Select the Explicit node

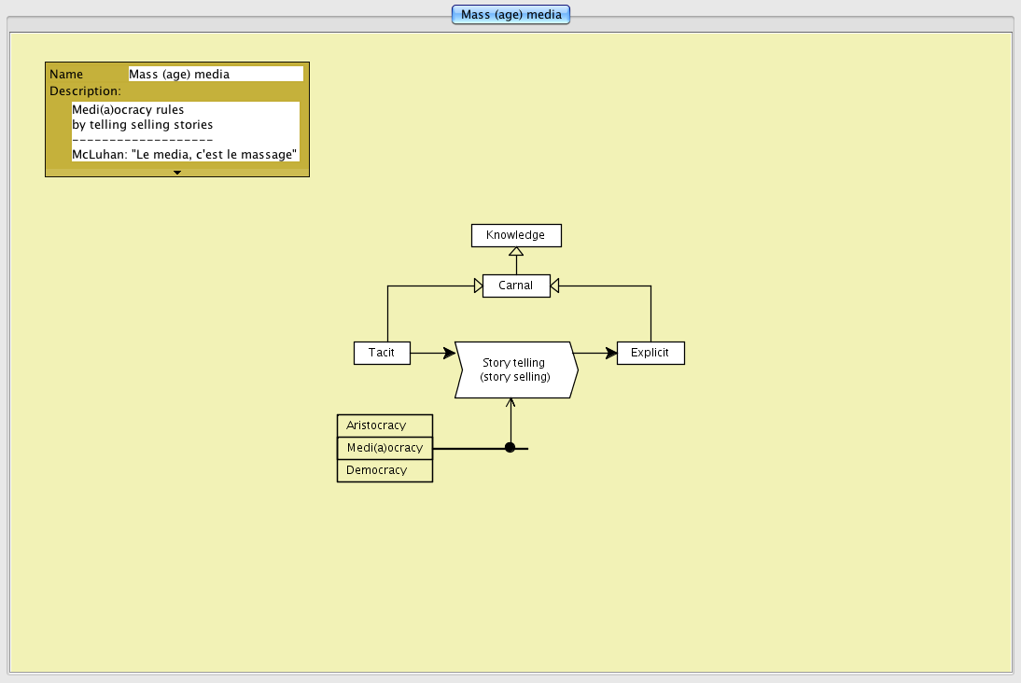650,353
